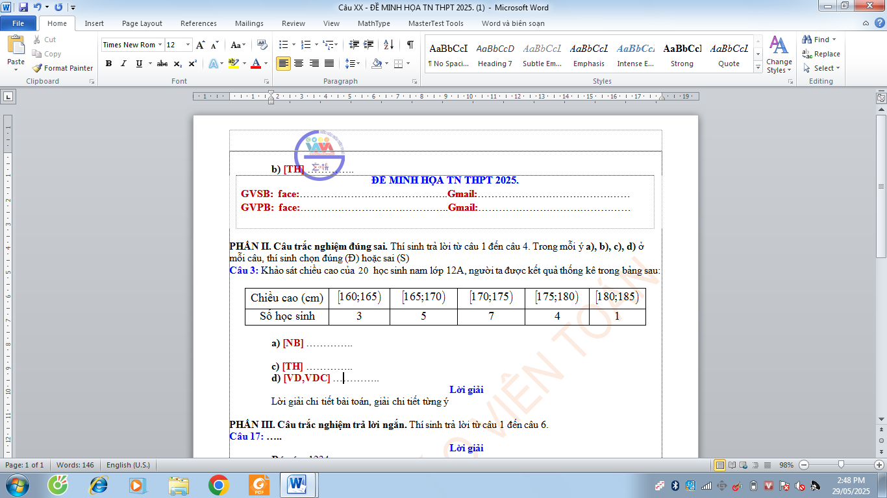Screen dimensions: 887x498
Task: Click the Format Painter brush
Action: point(62,68)
